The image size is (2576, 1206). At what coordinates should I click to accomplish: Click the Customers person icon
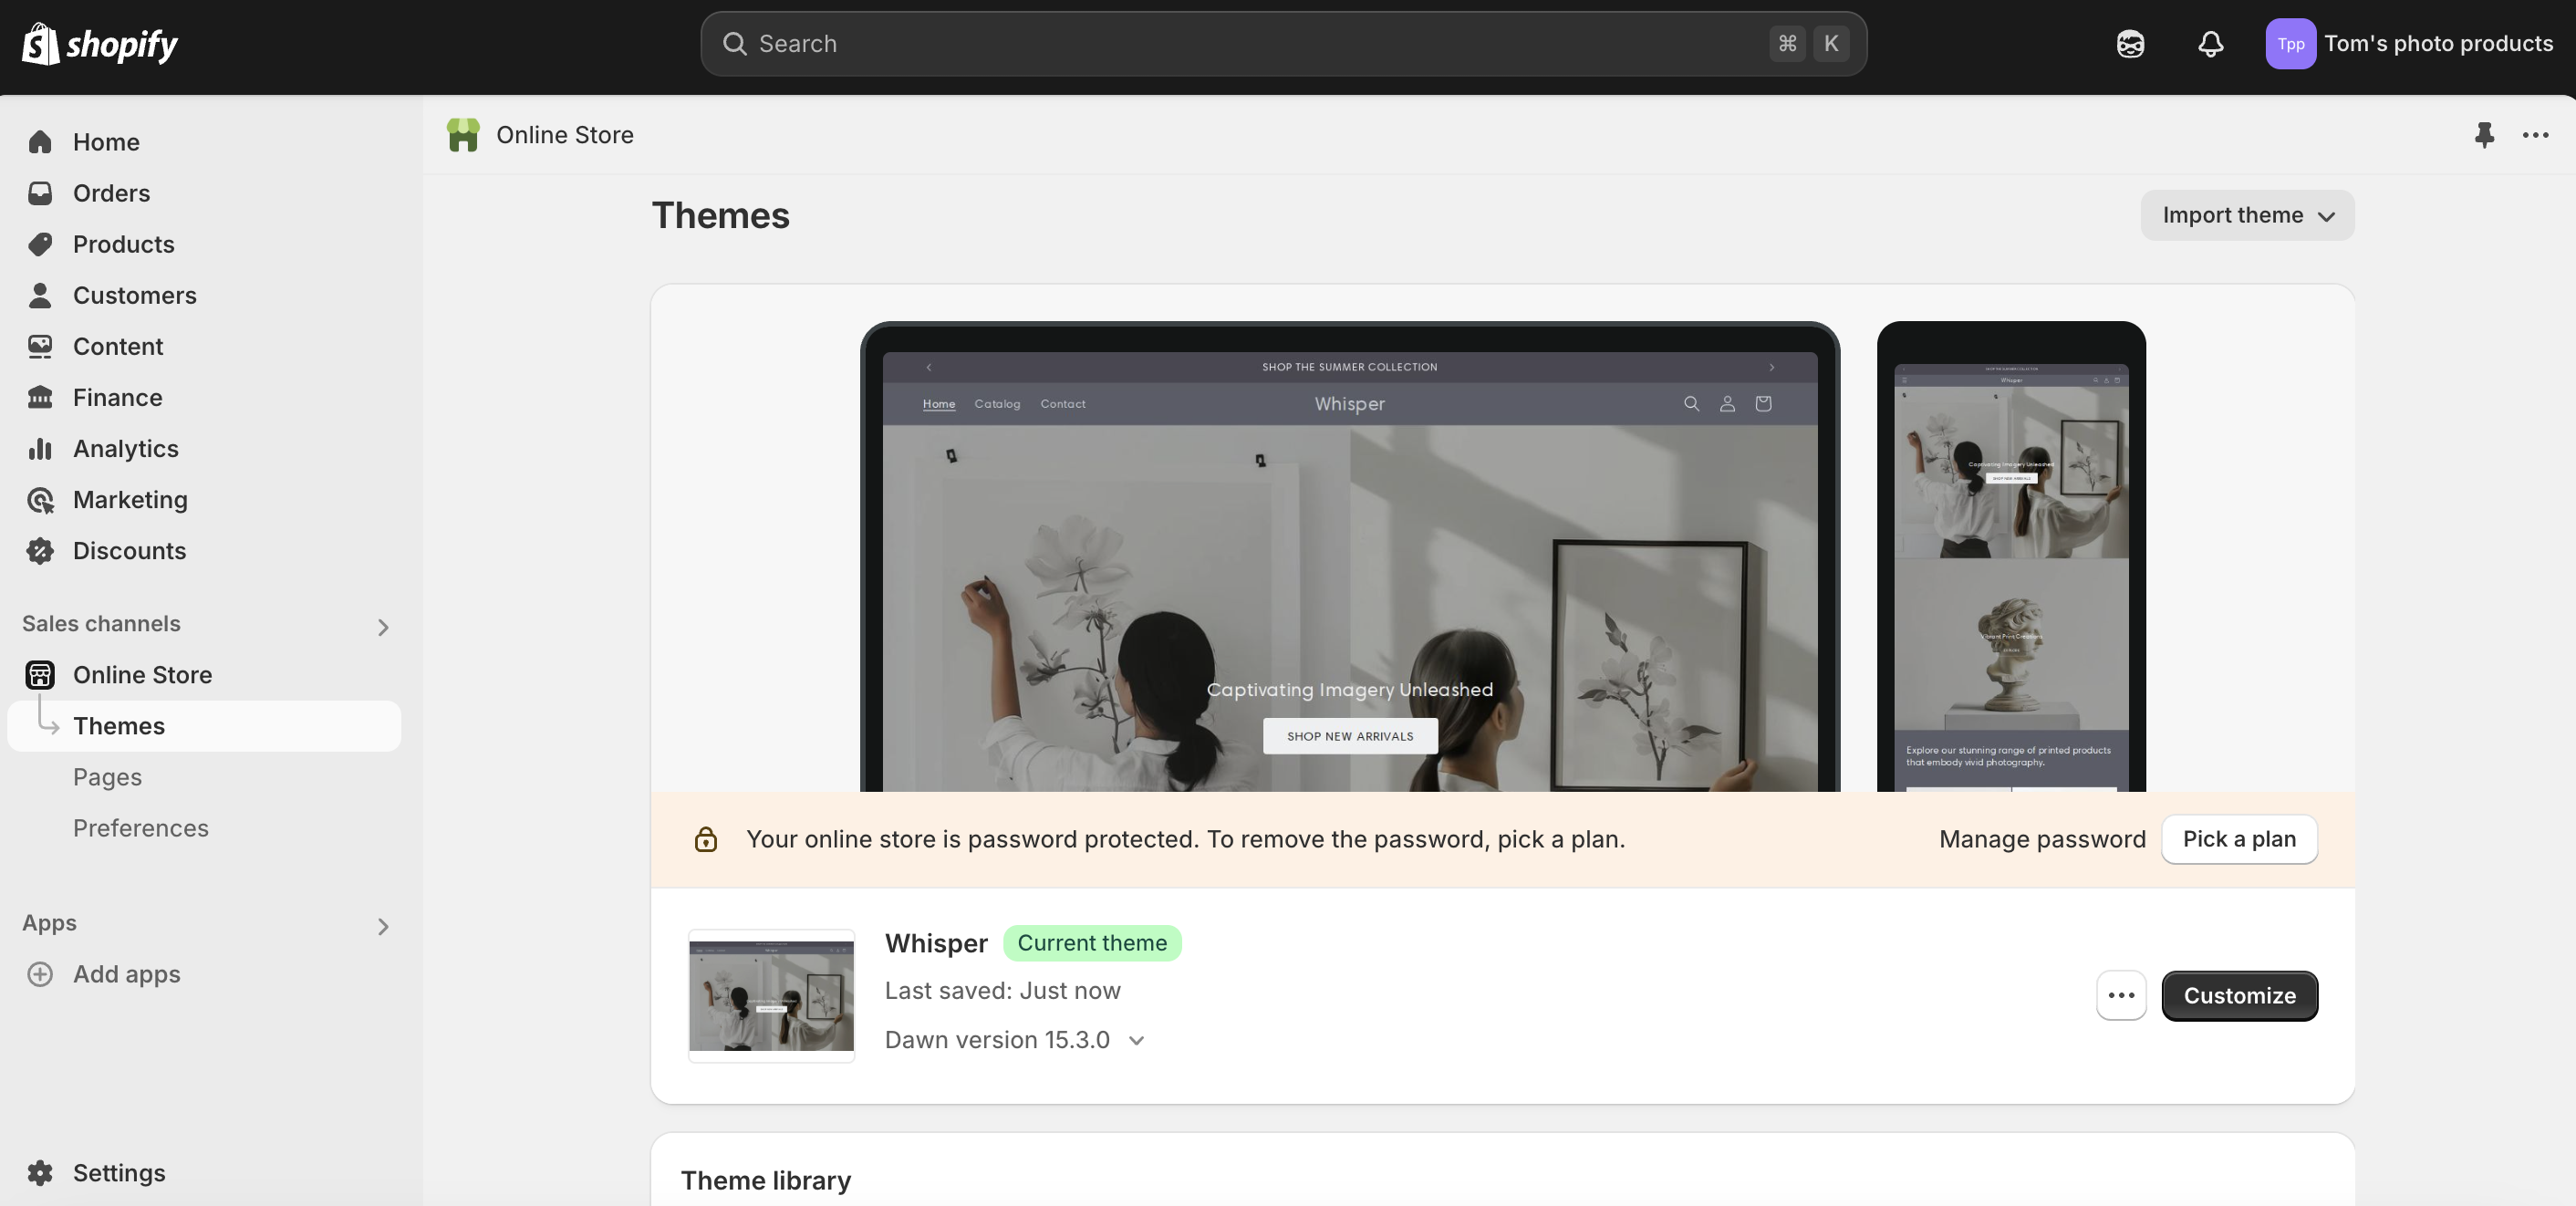[40, 295]
